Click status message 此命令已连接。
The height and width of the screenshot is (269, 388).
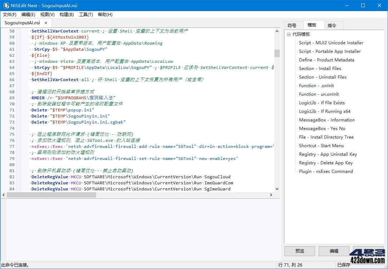[x=15, y=265]
